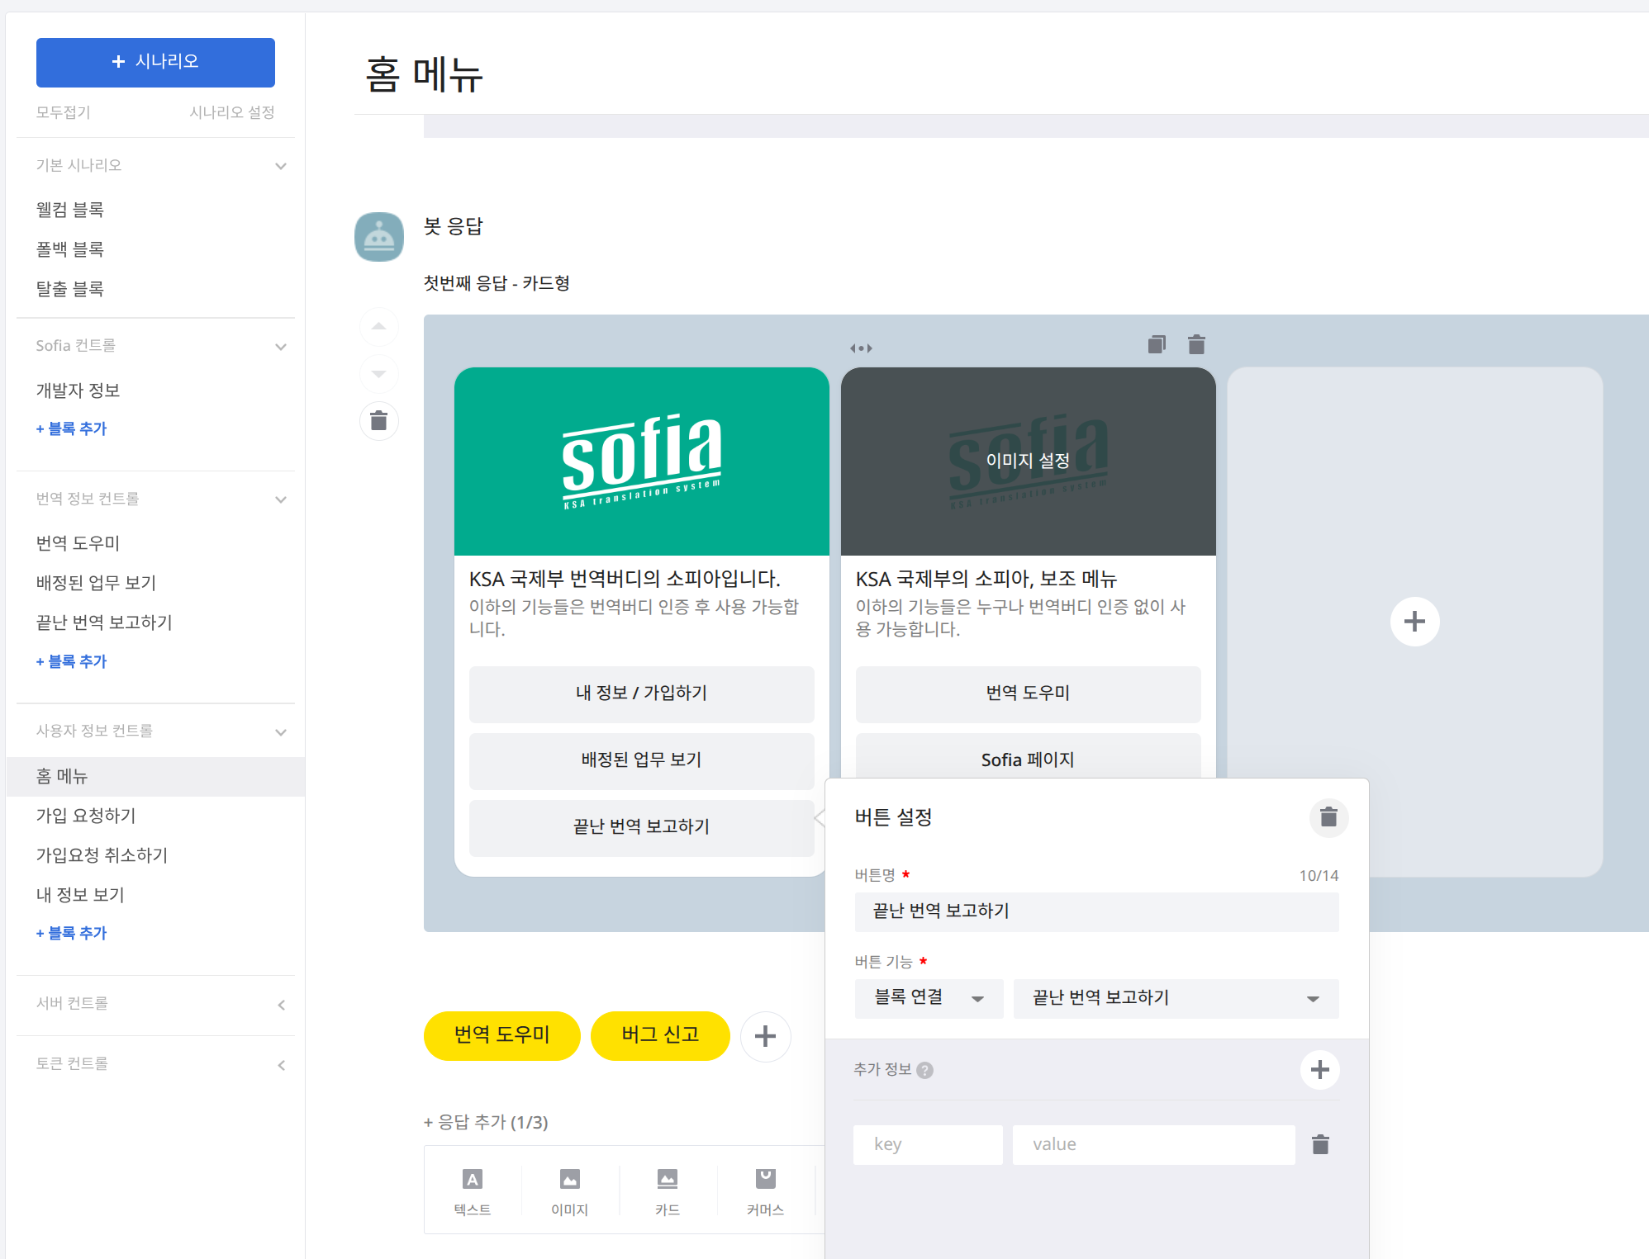Click the key input field under 추가 정보

[x=927, y=1144]
